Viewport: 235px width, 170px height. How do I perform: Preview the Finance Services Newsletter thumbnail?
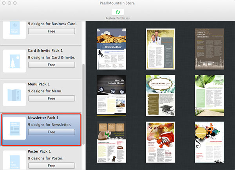click(209, 48)
